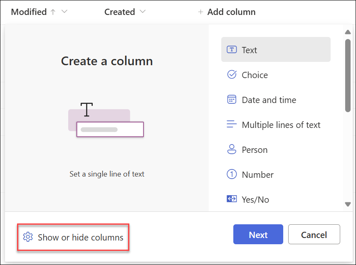Screen dimensions: 356x265
Task: Click the Modified column header
Action: pyautogui.click(x=29, y=12)
